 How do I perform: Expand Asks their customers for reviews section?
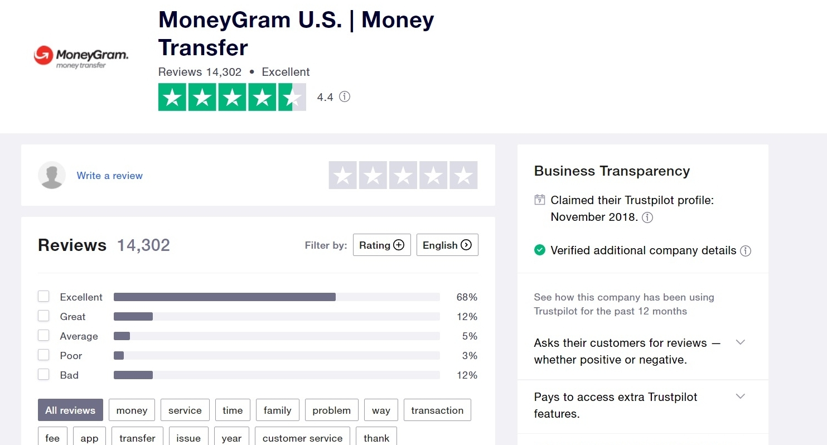[740, 342]
